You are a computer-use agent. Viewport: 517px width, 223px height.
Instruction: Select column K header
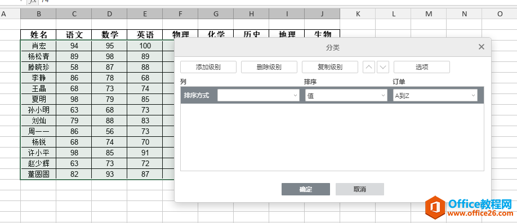[x=358, y=14]
